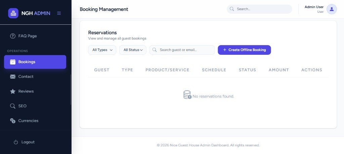Click the sidebar vertical scrollbar
Image resolution: width=344 pixels, height=154 pixels.
(x=71, y=90)
